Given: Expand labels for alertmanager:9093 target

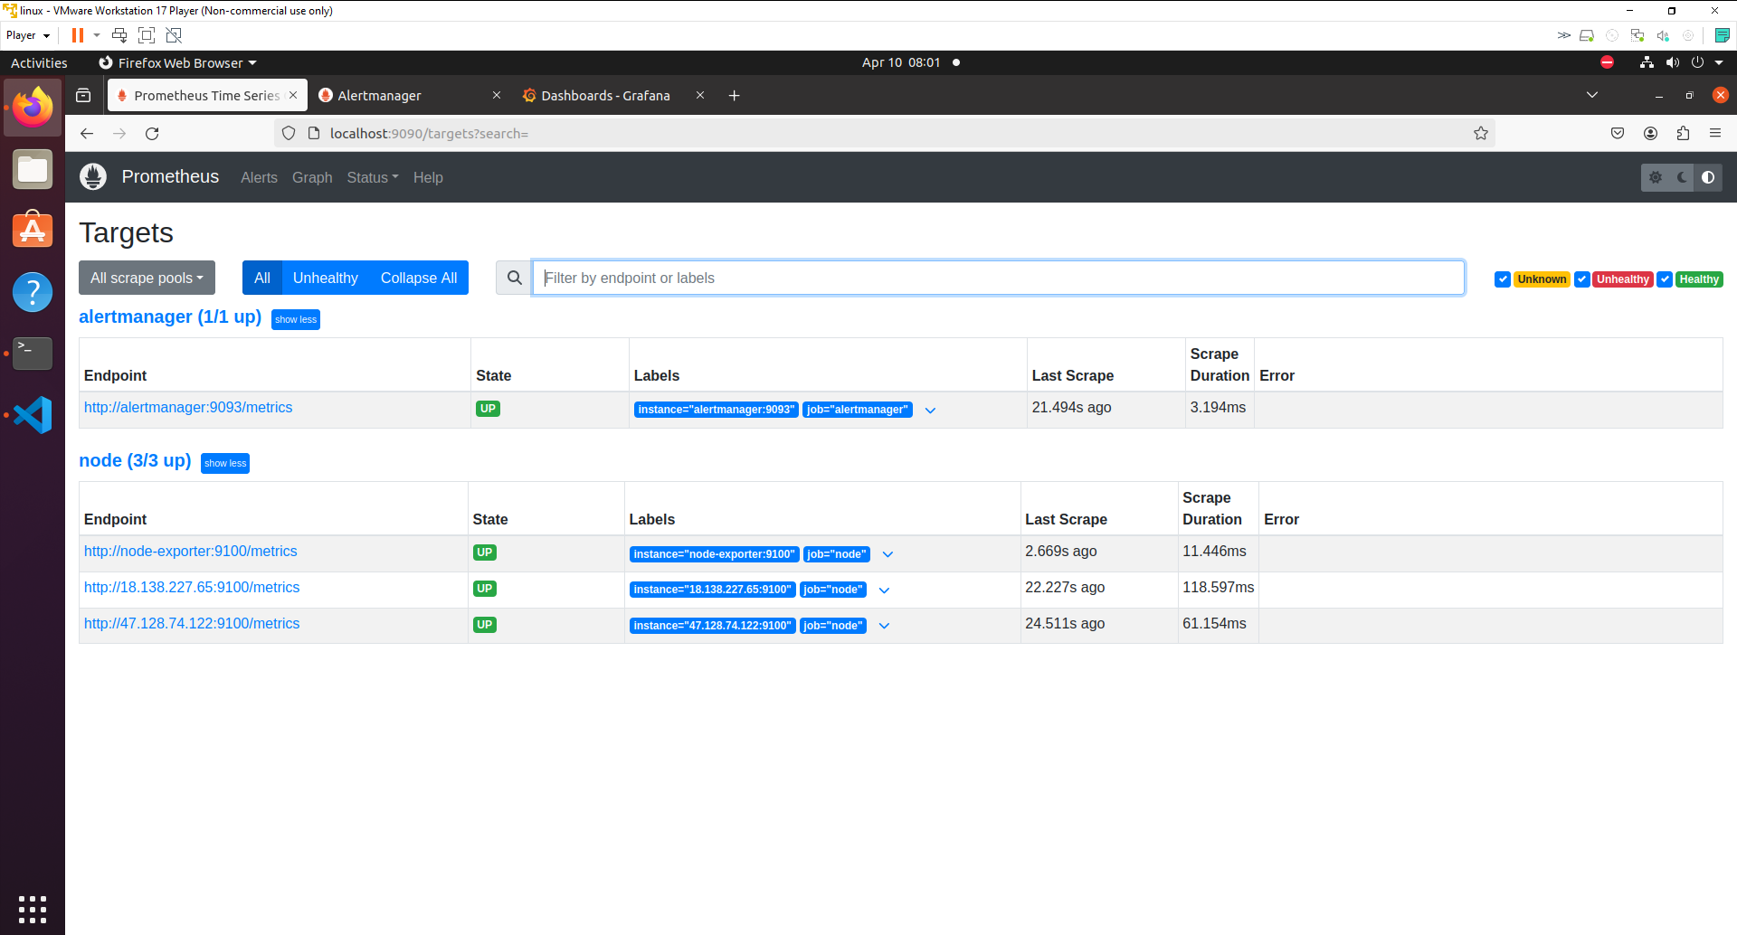Looking at the screenshot, I should 930,411.
